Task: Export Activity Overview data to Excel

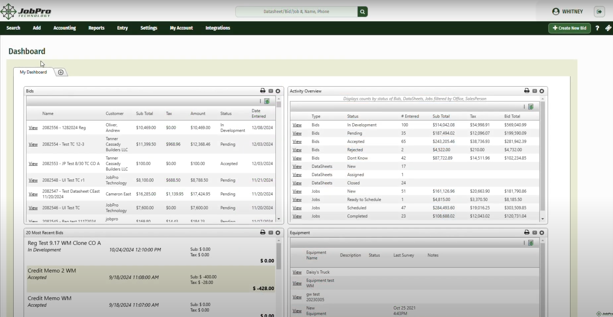Action: [x=531, y=107]
